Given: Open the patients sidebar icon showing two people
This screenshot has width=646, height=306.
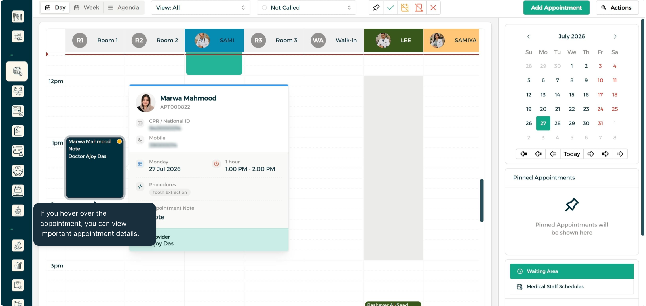Looking at the screenshot, I should click(x=18, y=92).
